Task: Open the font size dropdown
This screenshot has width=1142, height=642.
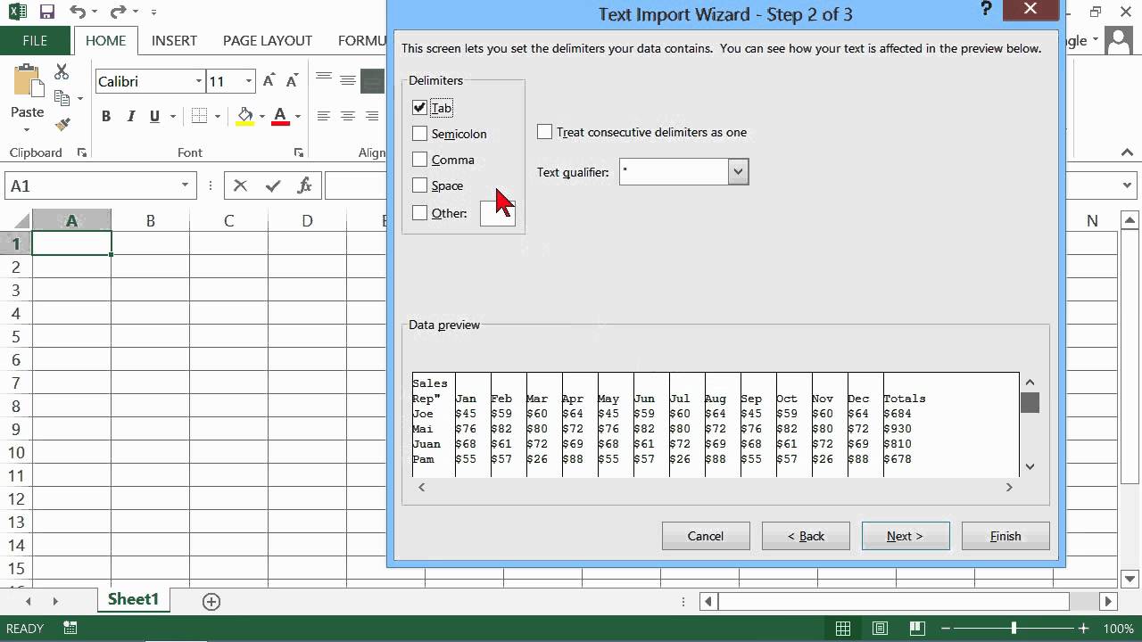Action: pyautogui.click(x=249, y=81)
